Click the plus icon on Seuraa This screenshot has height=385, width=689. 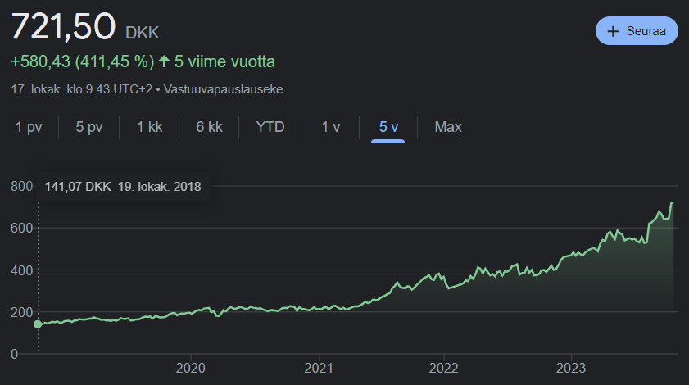(613, 32)
